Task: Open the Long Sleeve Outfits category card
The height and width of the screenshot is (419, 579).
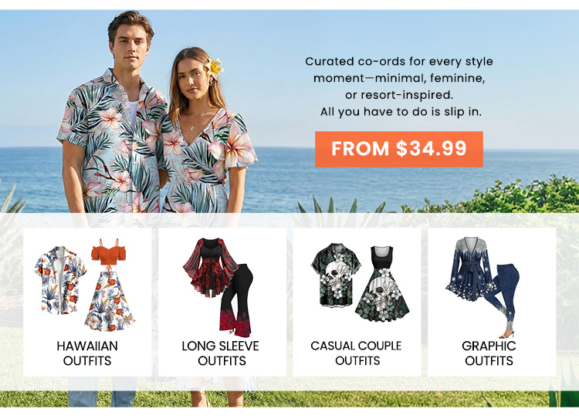Action: tap(222, 302)
